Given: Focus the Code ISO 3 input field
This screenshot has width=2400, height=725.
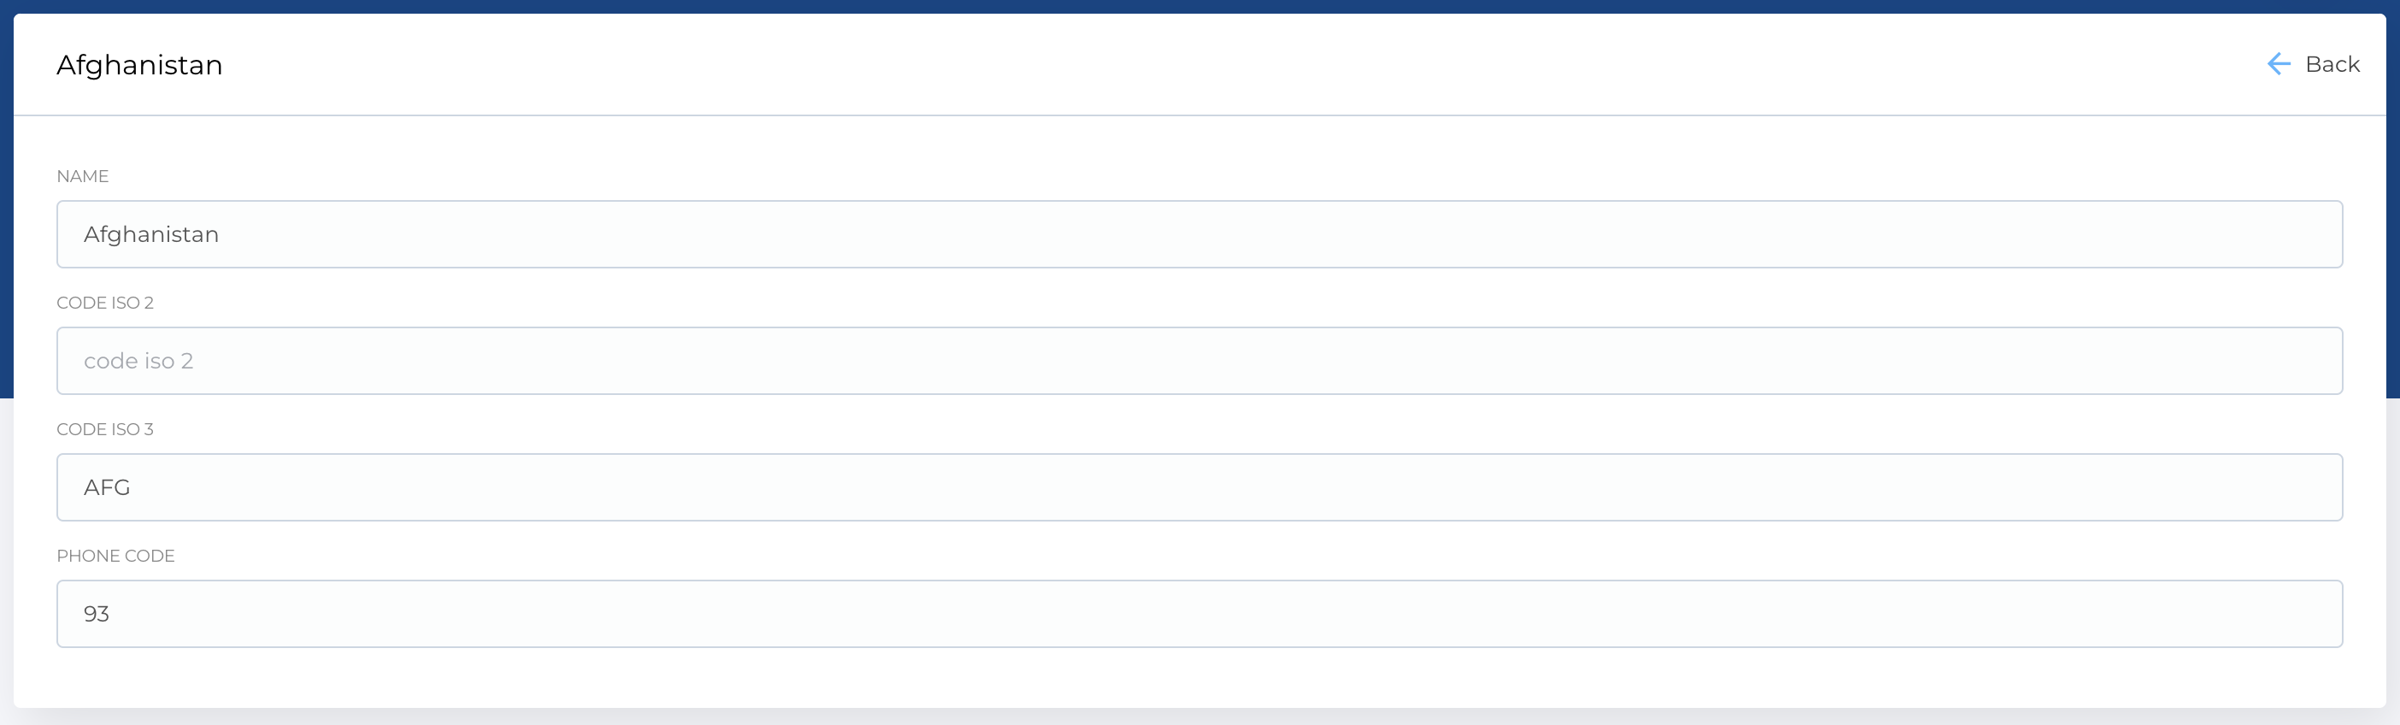Looking at the screenshot, I should pos(1199,487).
